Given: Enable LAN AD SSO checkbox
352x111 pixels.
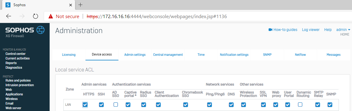Looking at the screenshot, I should pos(115,105).
